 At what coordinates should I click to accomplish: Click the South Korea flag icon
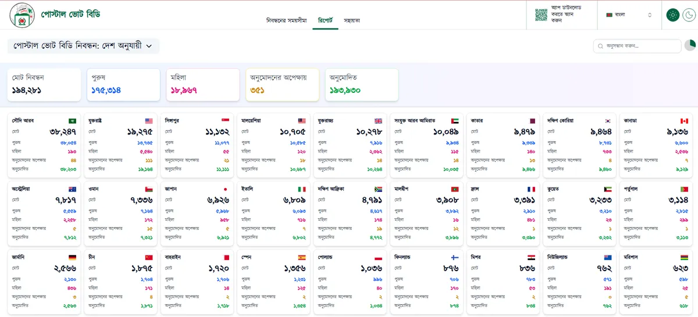(x=608, y=121)
